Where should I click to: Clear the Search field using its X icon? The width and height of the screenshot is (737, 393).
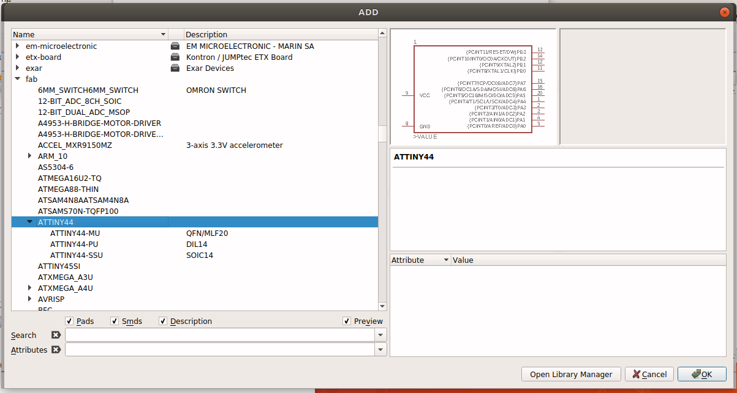click(56, 335)
